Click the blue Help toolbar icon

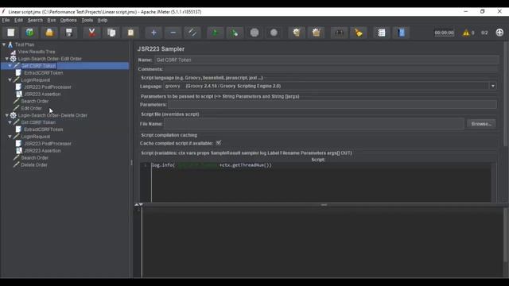[x=401, y=33]
